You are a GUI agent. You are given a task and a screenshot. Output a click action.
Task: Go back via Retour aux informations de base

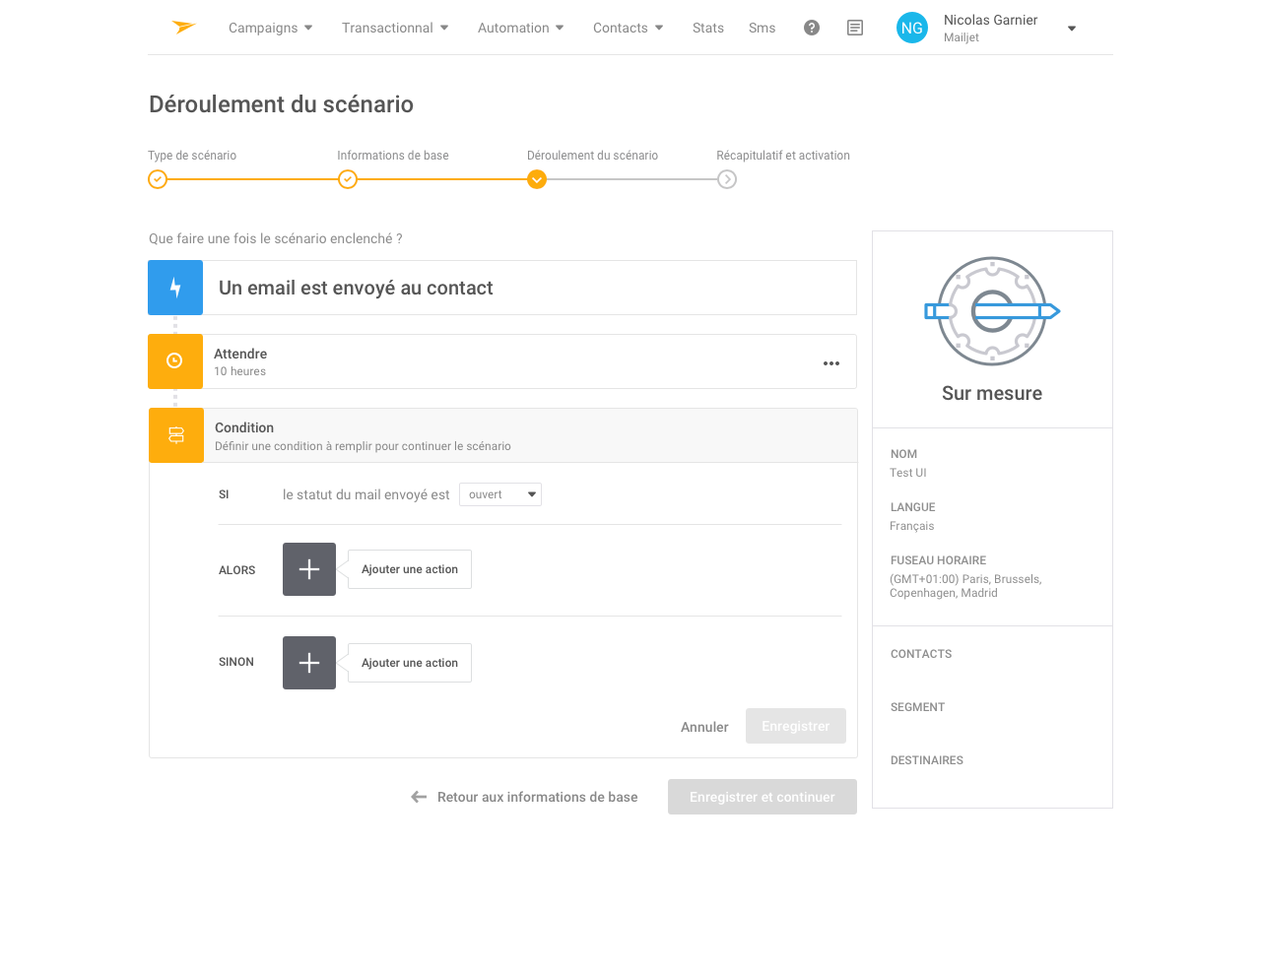pyautogui.click(x=524, y=797)
